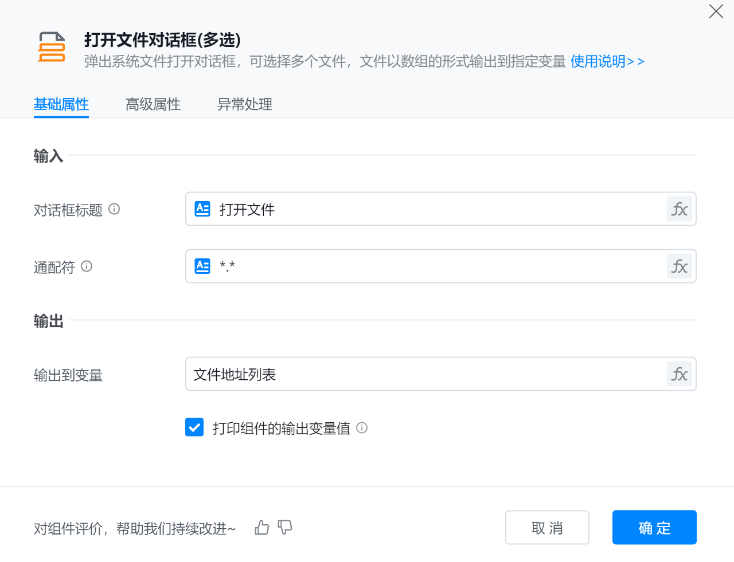Click info icon next to 对话框标题
The image size is (734, 562).
[x=114, y=209]
